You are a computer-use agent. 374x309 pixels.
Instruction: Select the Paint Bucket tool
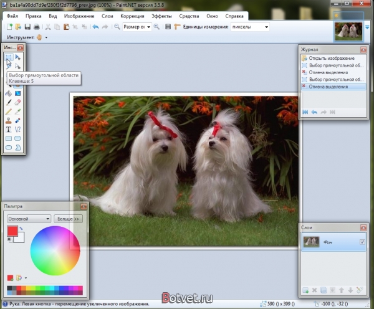tap(9, 93)
